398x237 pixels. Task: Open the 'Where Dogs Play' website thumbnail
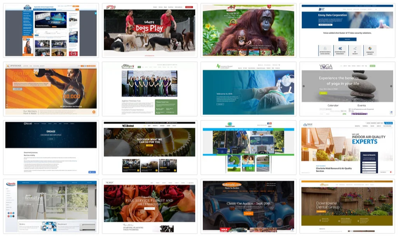coord(150,30)
